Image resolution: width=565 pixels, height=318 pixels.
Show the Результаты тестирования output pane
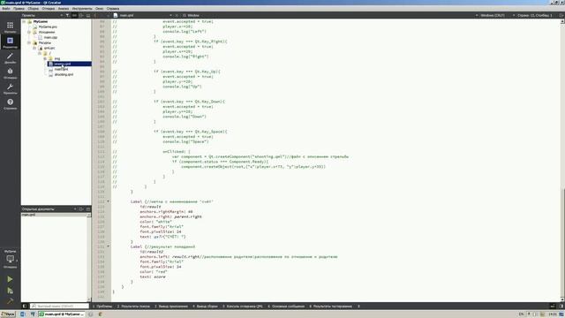pos(330,307)
